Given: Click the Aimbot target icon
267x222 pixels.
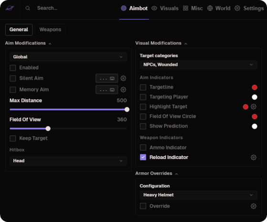Looking at the screenshot, I should (x=124, y=8).
